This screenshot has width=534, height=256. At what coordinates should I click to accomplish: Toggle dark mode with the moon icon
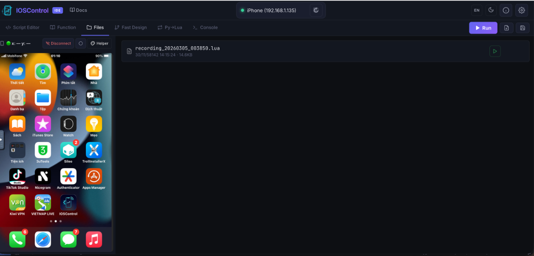(491, 10)
